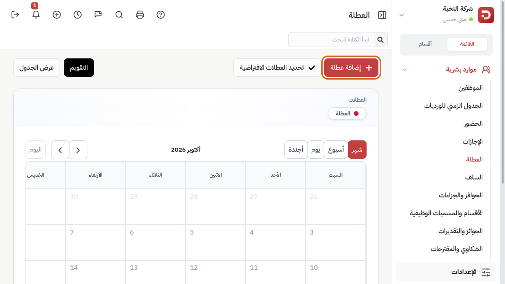Screen dimensions: 505x284
Task: Select calendar day 12
Action: point(216,272)
